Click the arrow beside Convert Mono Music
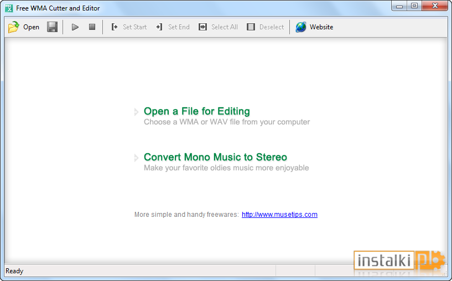The width and height of the screenshot is (452, 281). pyautogui.click(x=136, y=158)
